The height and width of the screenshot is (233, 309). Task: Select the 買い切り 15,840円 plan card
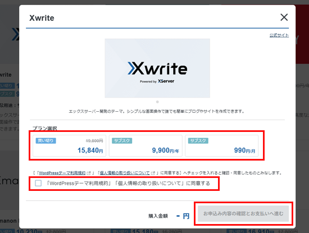[69, 146]
